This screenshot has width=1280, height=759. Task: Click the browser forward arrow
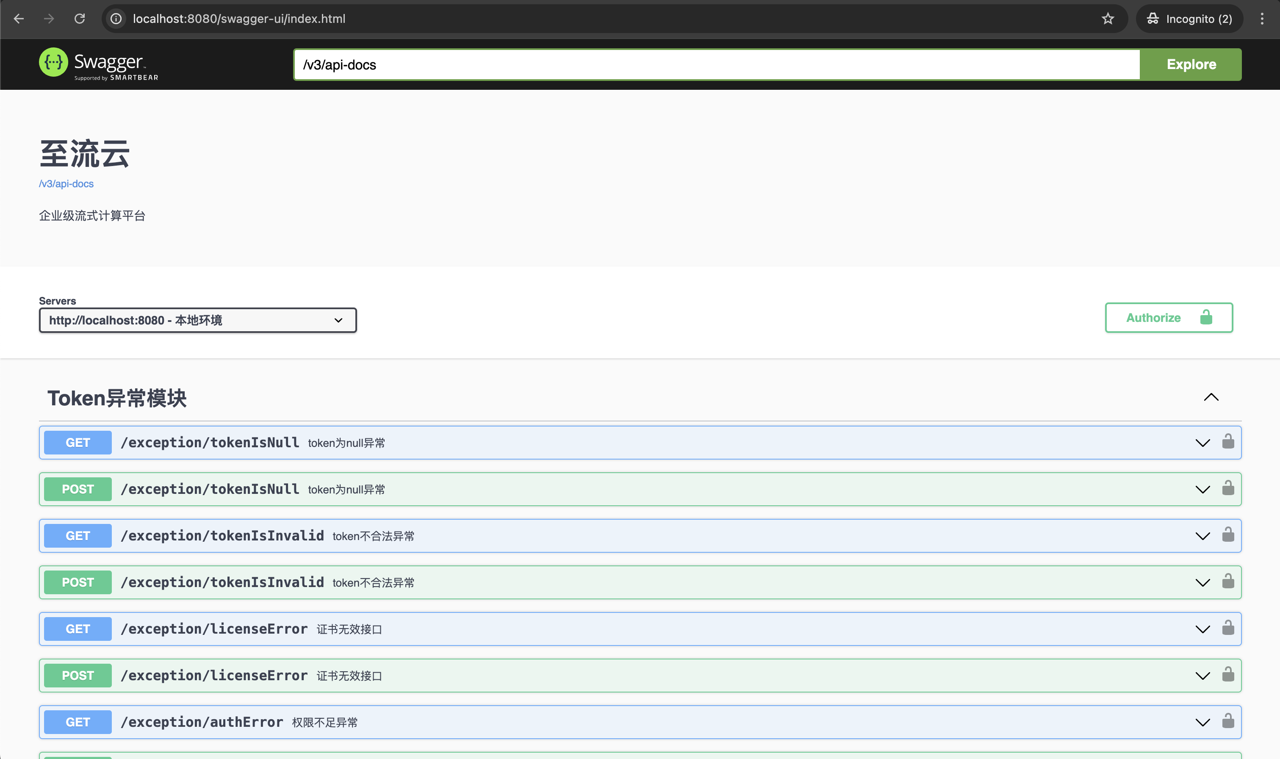tap(49, 19)
